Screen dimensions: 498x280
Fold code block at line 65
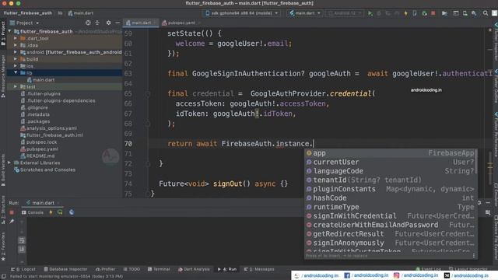148,94
